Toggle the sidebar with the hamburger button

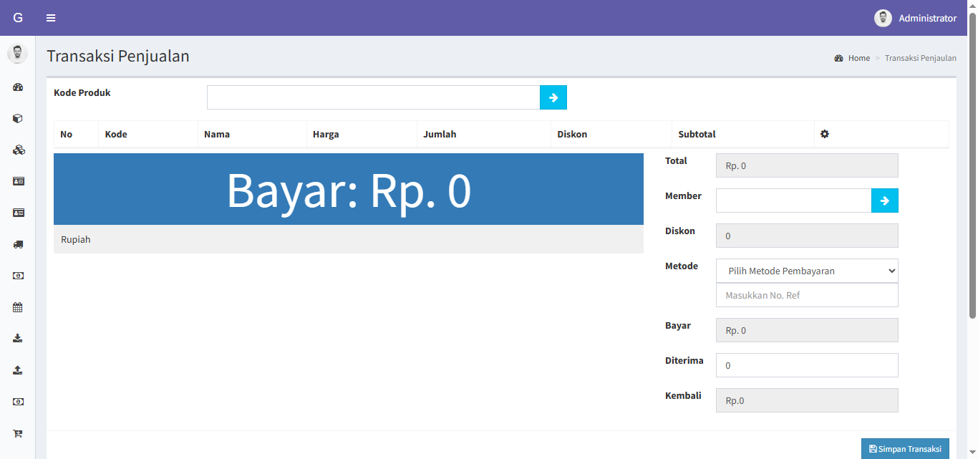51,18
